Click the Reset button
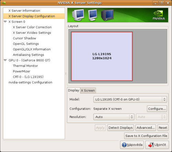Screen dimensions: 172x152 click(163, 128)
